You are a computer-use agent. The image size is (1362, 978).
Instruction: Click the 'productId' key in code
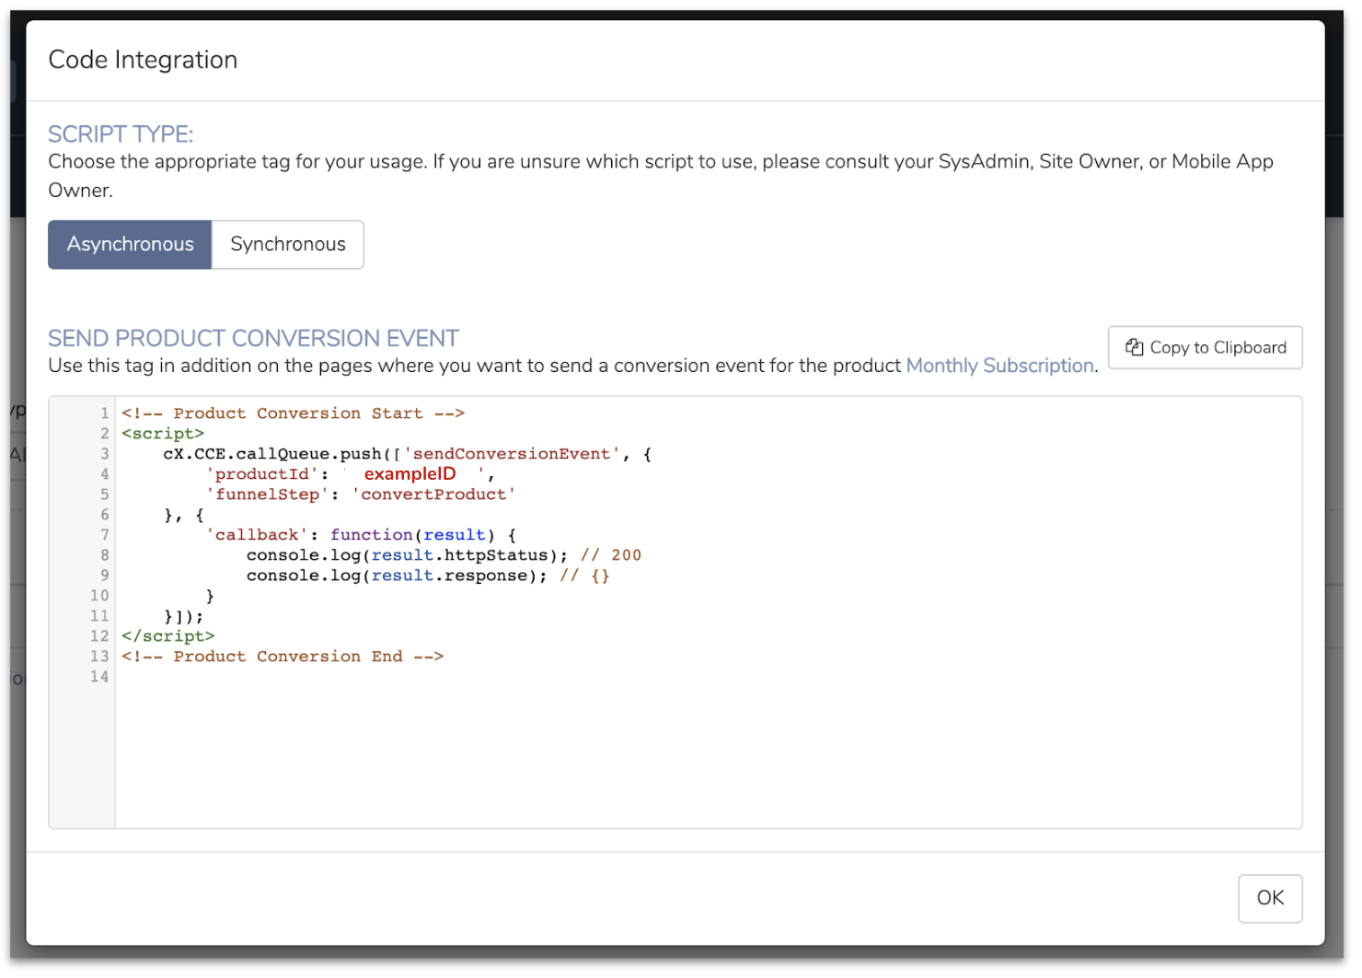262,474
